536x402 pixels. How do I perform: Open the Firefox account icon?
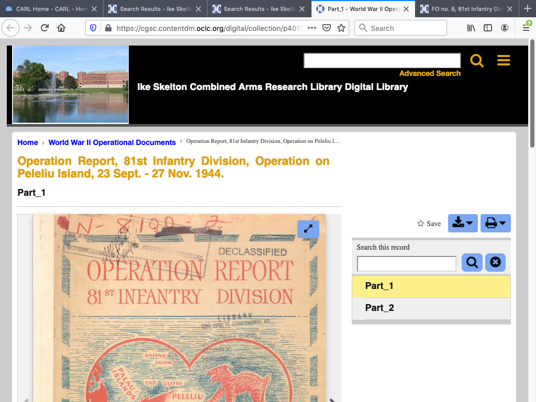point(504,28)
